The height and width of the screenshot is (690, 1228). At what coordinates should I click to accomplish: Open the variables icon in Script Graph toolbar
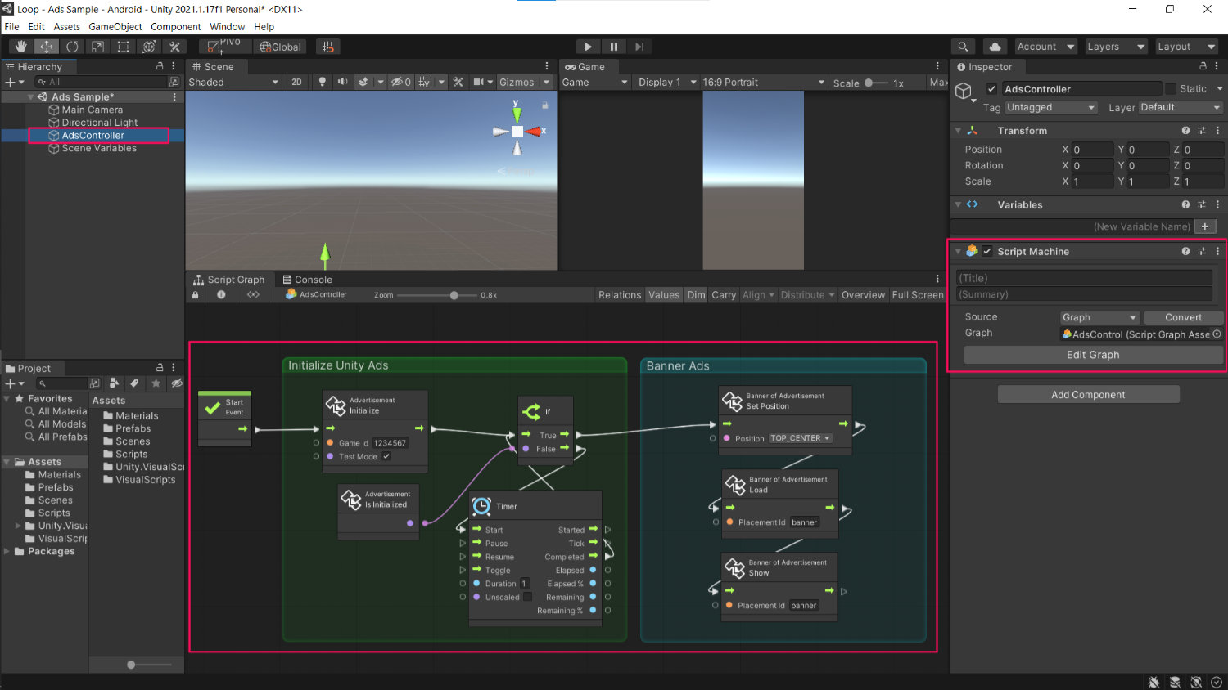point(253,295)
